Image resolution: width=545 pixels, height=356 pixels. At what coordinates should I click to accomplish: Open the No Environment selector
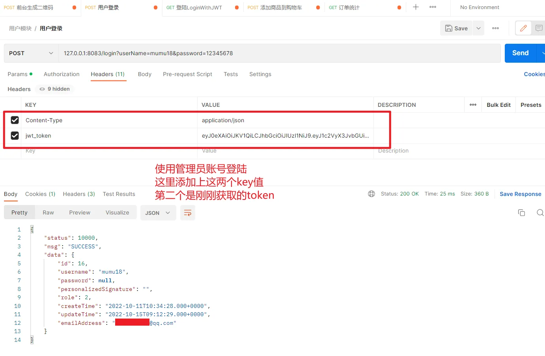480,7
